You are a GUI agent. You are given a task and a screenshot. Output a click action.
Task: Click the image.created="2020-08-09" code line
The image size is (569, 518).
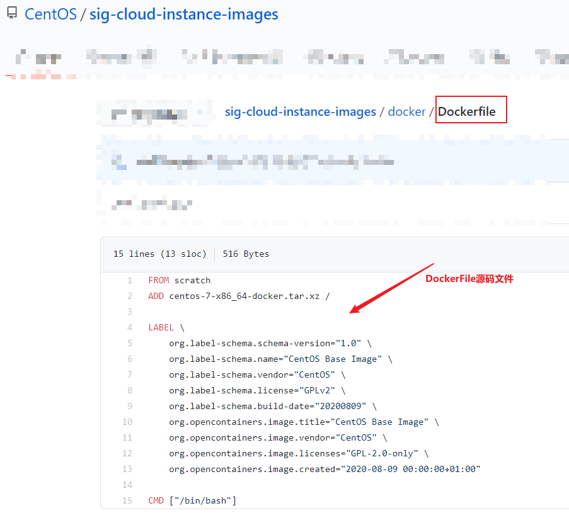325,469
